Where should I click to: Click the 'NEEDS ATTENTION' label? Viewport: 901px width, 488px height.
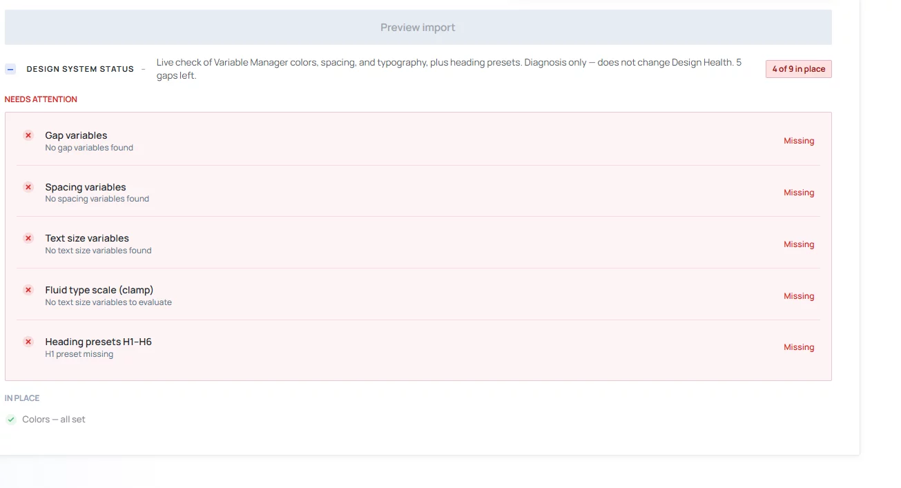41,99
